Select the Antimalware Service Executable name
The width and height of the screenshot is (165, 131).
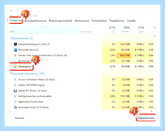35,96
